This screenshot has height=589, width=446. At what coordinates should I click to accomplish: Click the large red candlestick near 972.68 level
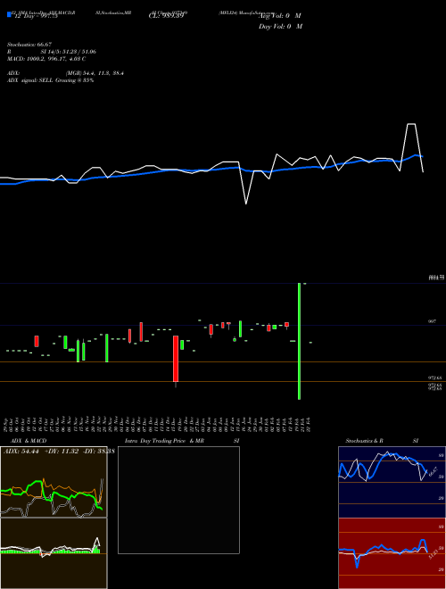point(176,359)
